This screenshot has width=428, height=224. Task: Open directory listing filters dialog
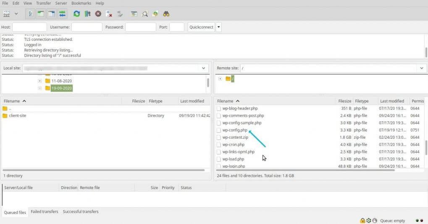click(134, 13)
